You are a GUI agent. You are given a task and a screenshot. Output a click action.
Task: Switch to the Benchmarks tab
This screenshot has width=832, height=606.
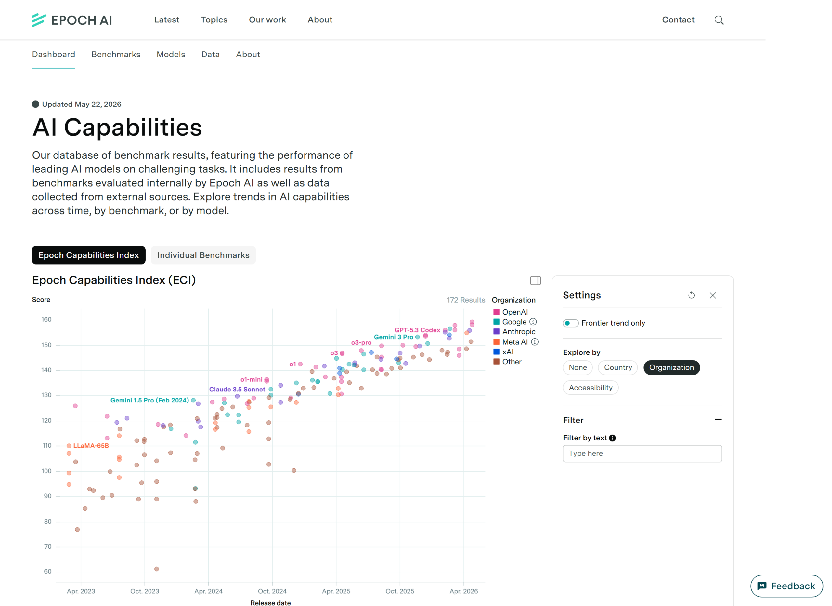point(116,55)
